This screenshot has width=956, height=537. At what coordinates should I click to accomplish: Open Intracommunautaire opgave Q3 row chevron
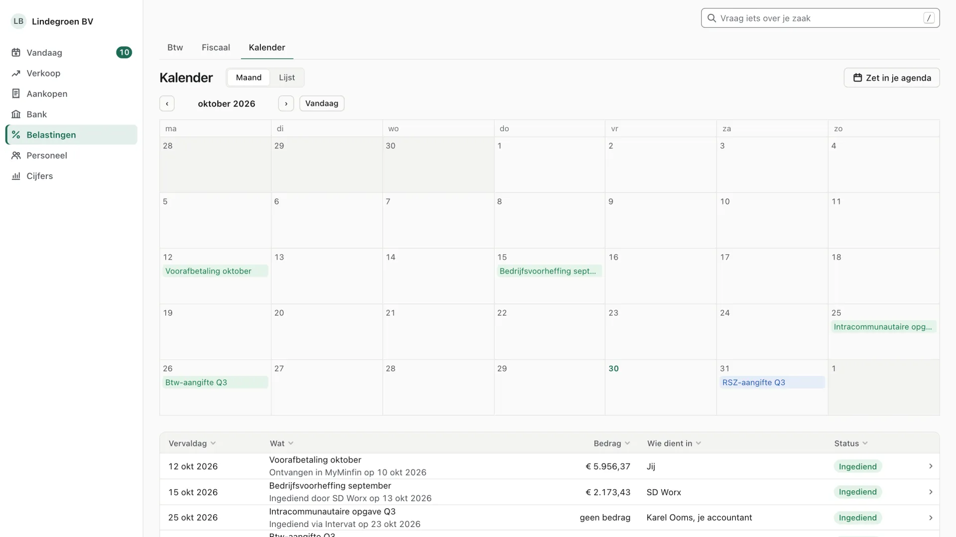click(931, 518)
